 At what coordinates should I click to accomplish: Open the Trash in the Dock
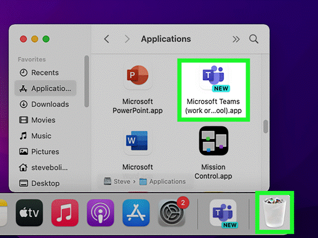point(274,213)
